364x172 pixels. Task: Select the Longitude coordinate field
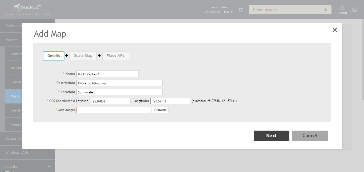click(x=170, y=101)
